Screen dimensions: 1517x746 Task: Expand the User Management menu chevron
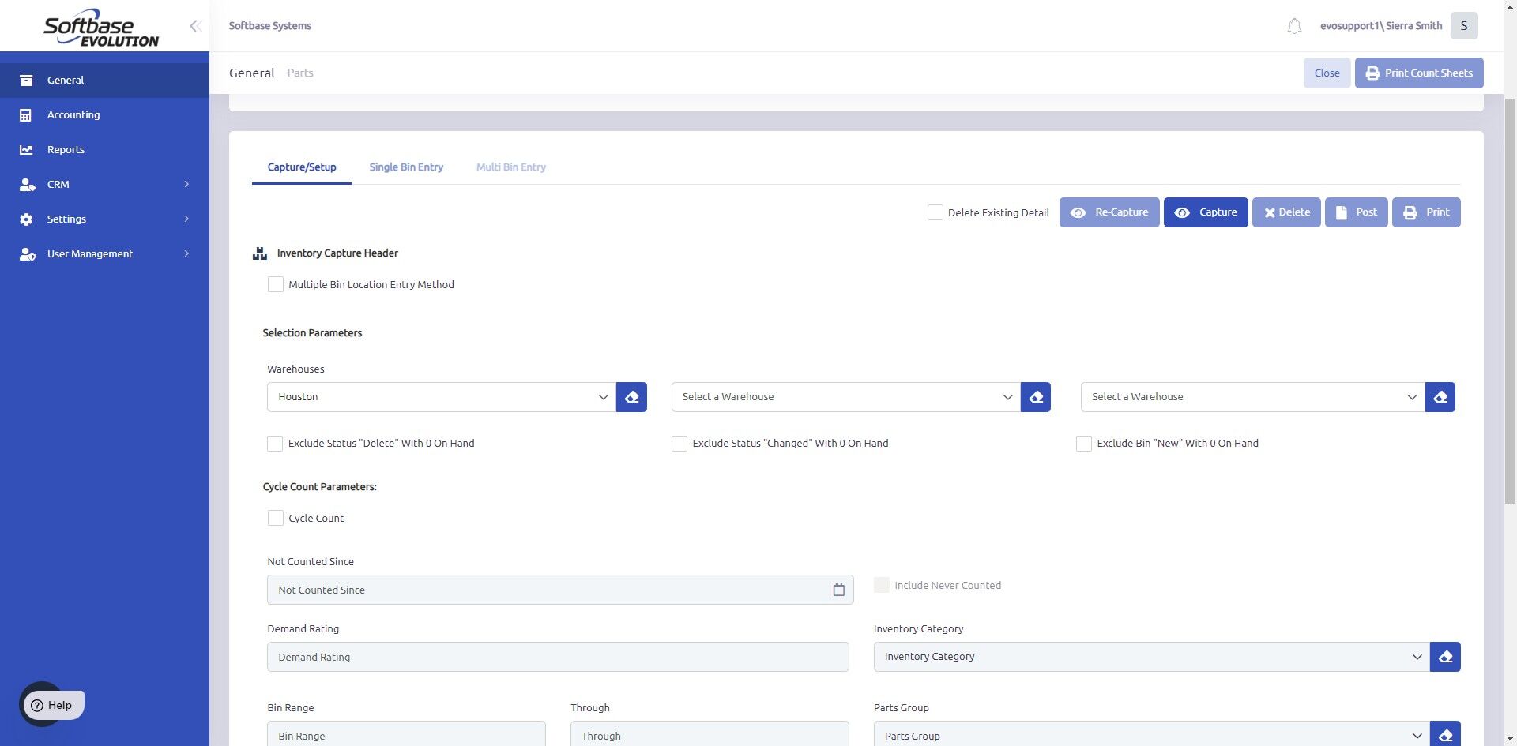point(186,254)
